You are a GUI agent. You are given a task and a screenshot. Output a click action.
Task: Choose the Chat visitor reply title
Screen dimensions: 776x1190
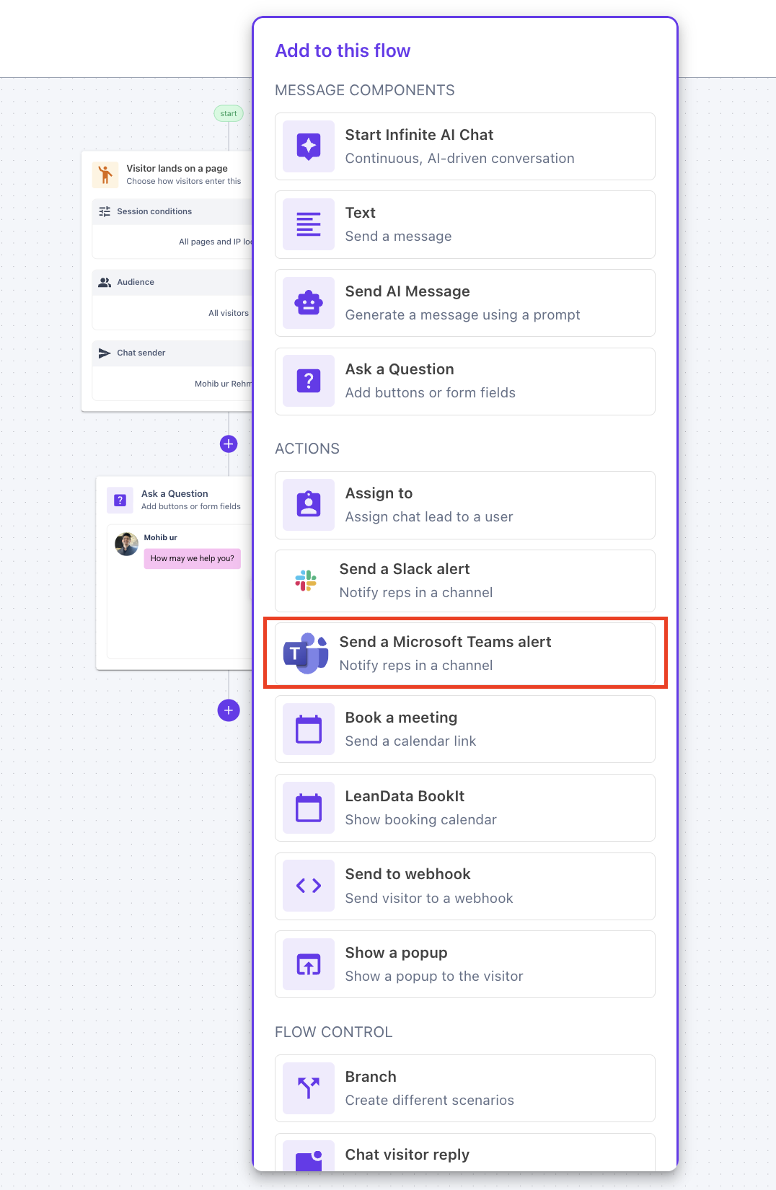[407, 1155]
